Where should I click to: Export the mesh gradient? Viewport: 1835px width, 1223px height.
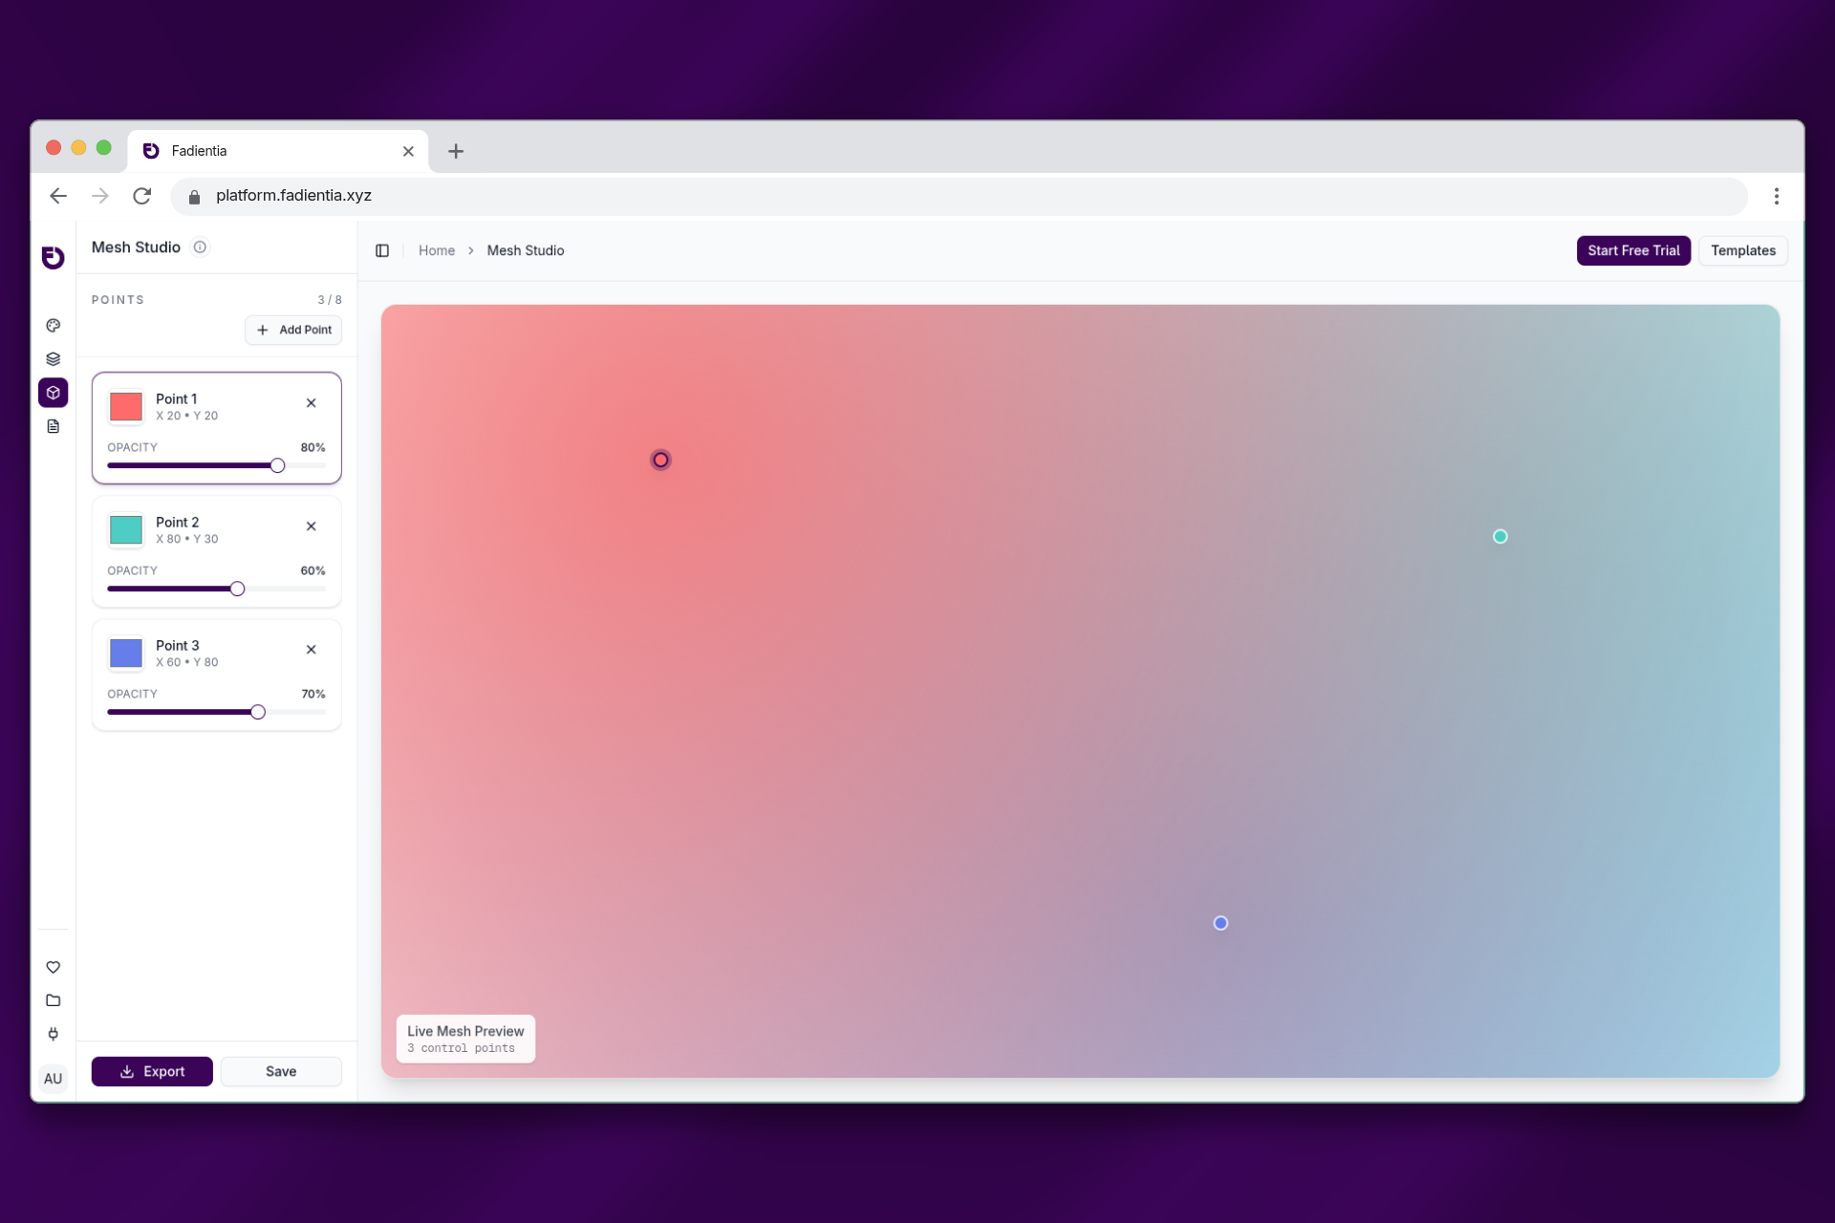(x=152, y=1071)
